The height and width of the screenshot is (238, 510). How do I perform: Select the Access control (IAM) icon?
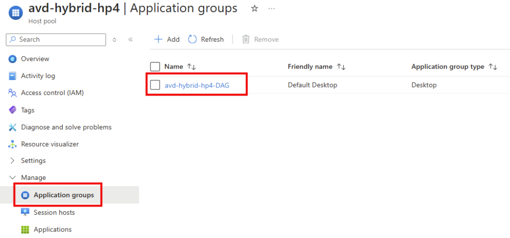[x=12, y=93]
